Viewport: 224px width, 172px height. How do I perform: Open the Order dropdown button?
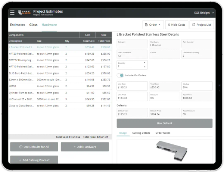pyautogui.click(x=153, y=25)
